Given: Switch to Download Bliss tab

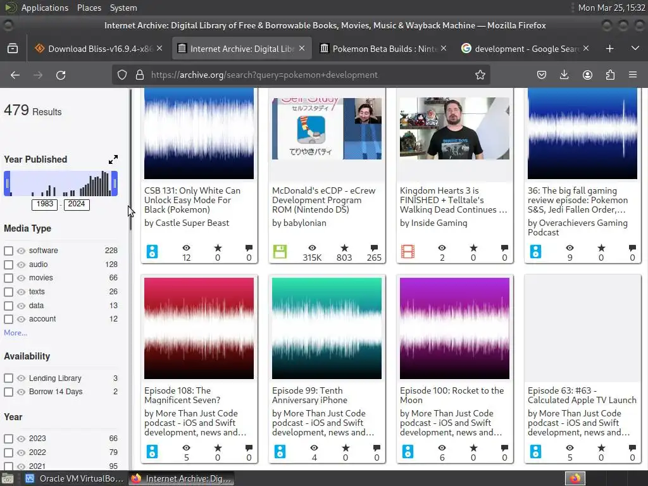Looking at the screenshot, I should click(98, 49).
